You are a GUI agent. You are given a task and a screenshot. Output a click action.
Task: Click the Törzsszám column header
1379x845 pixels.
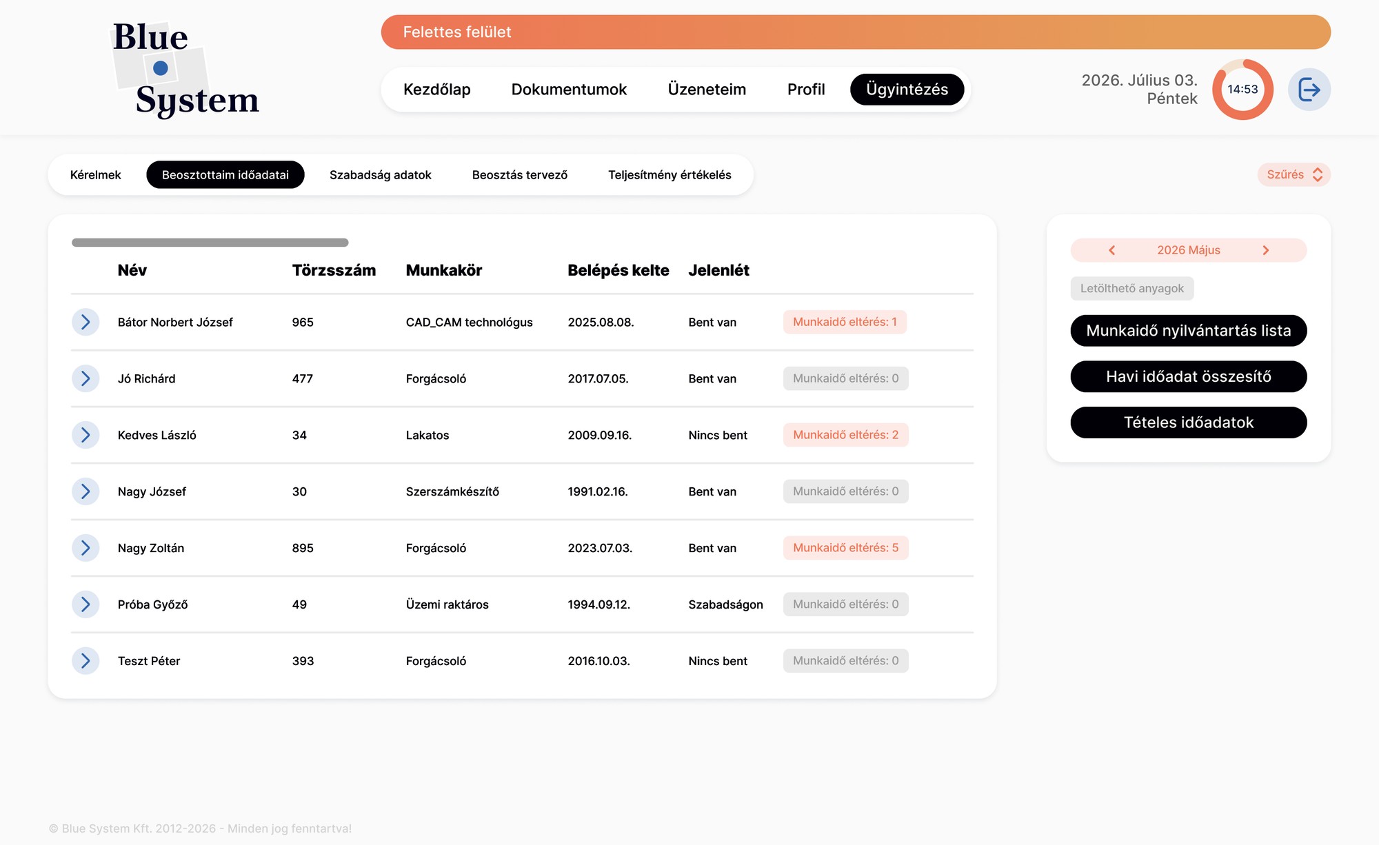[x=334, y=270]
